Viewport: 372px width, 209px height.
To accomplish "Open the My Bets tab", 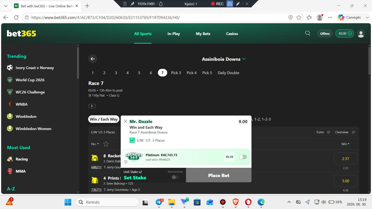I will pyautogui.click(x=203, y=34).
